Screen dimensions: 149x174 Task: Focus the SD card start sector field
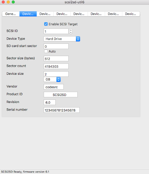pyautogui.click(x=56, y=46)
